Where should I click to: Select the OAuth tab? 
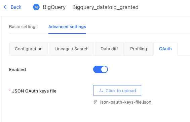pyautogui.click(x=165, y=49)
